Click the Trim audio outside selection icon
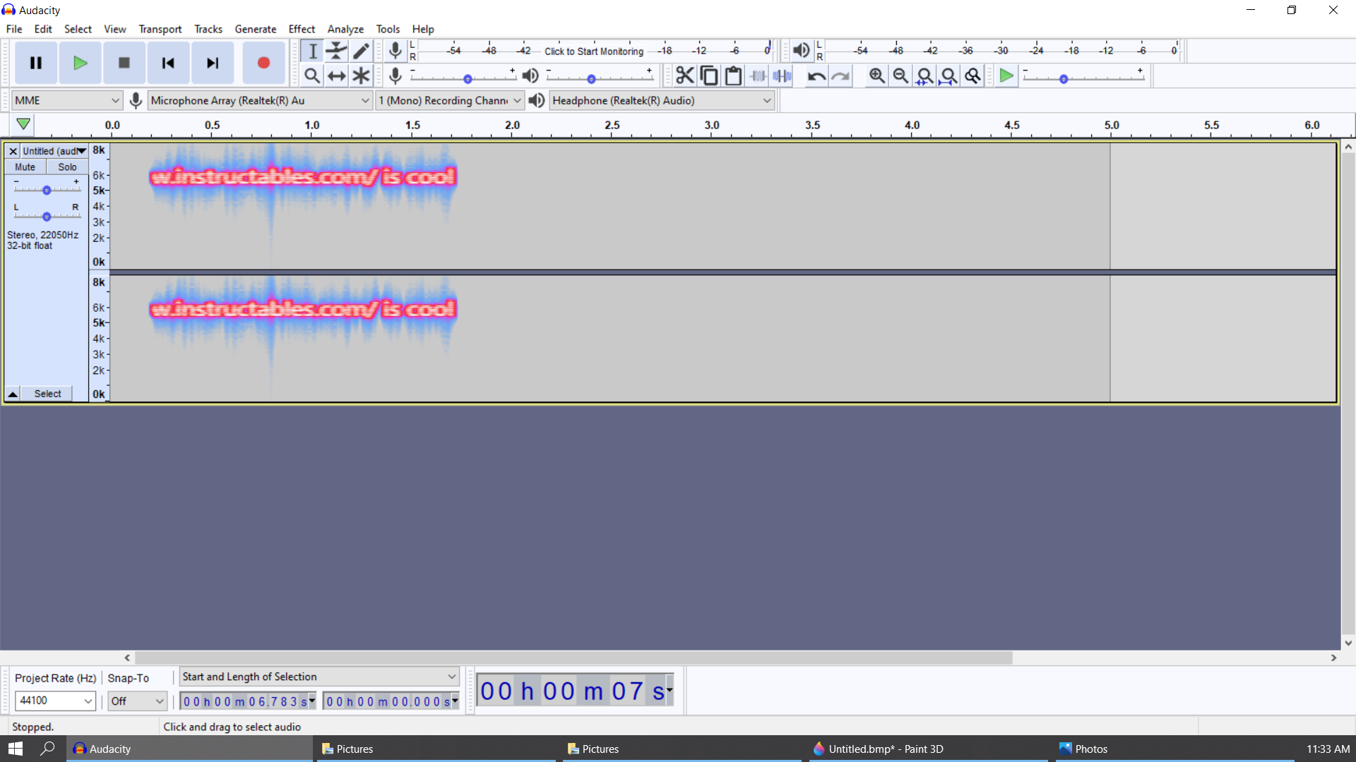 click(758, 75)
